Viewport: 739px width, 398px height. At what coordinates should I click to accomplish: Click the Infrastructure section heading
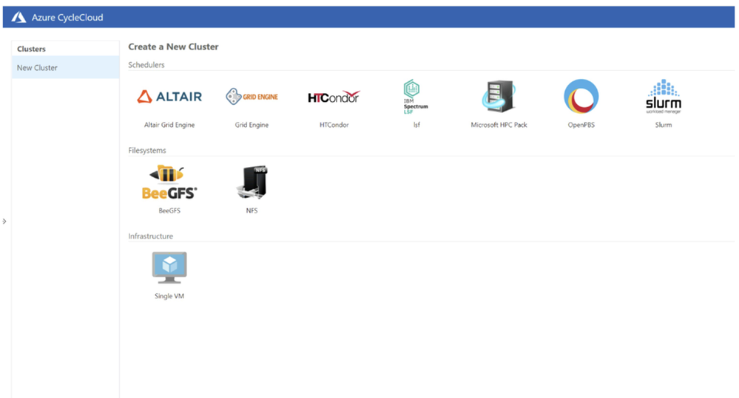pyautogui.click(x=150, y=236)
